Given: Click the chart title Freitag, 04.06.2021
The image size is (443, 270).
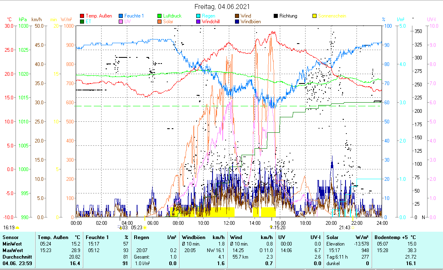Looking at the screenshot, I should [222, 7].
